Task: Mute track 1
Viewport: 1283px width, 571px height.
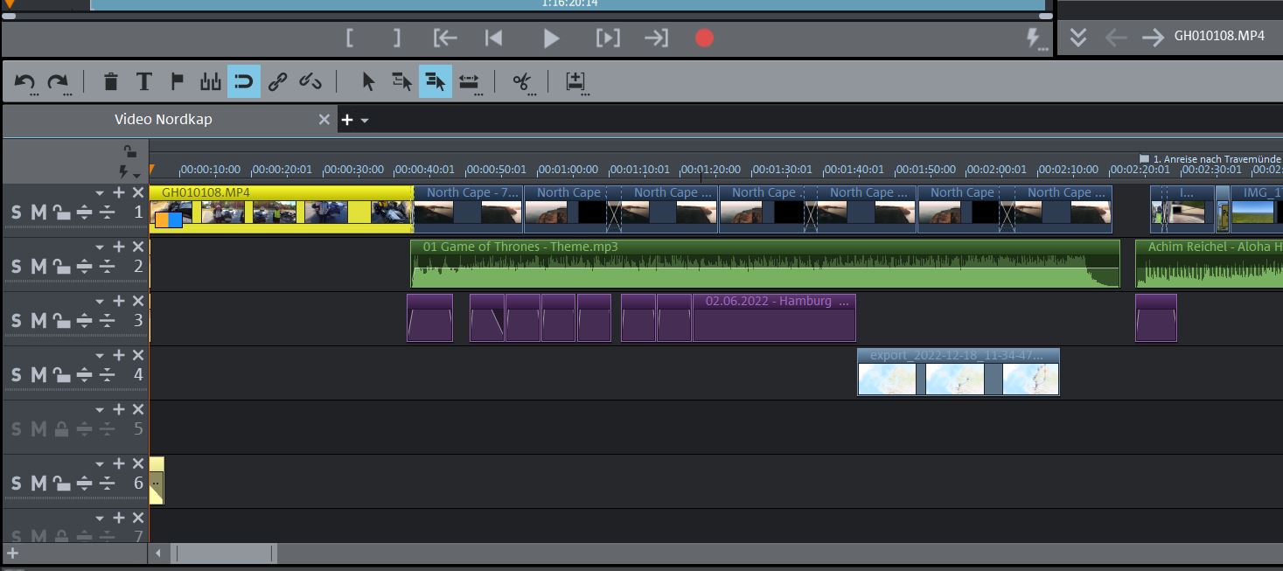Action: coord(38,212)
